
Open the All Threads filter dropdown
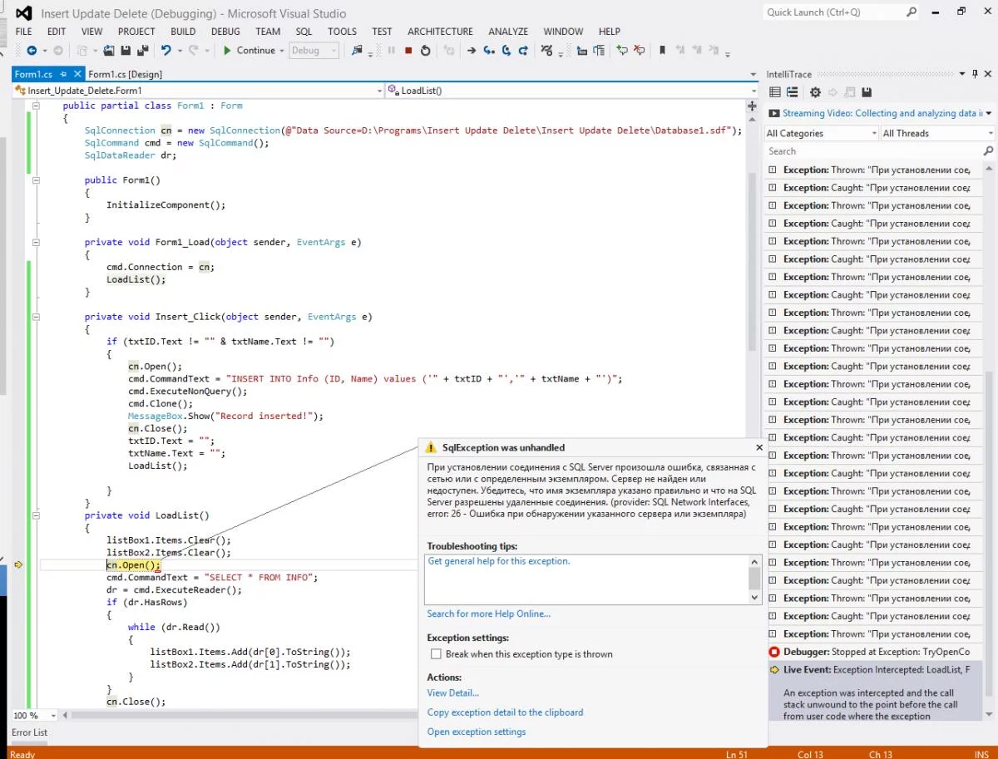[937, 133]
